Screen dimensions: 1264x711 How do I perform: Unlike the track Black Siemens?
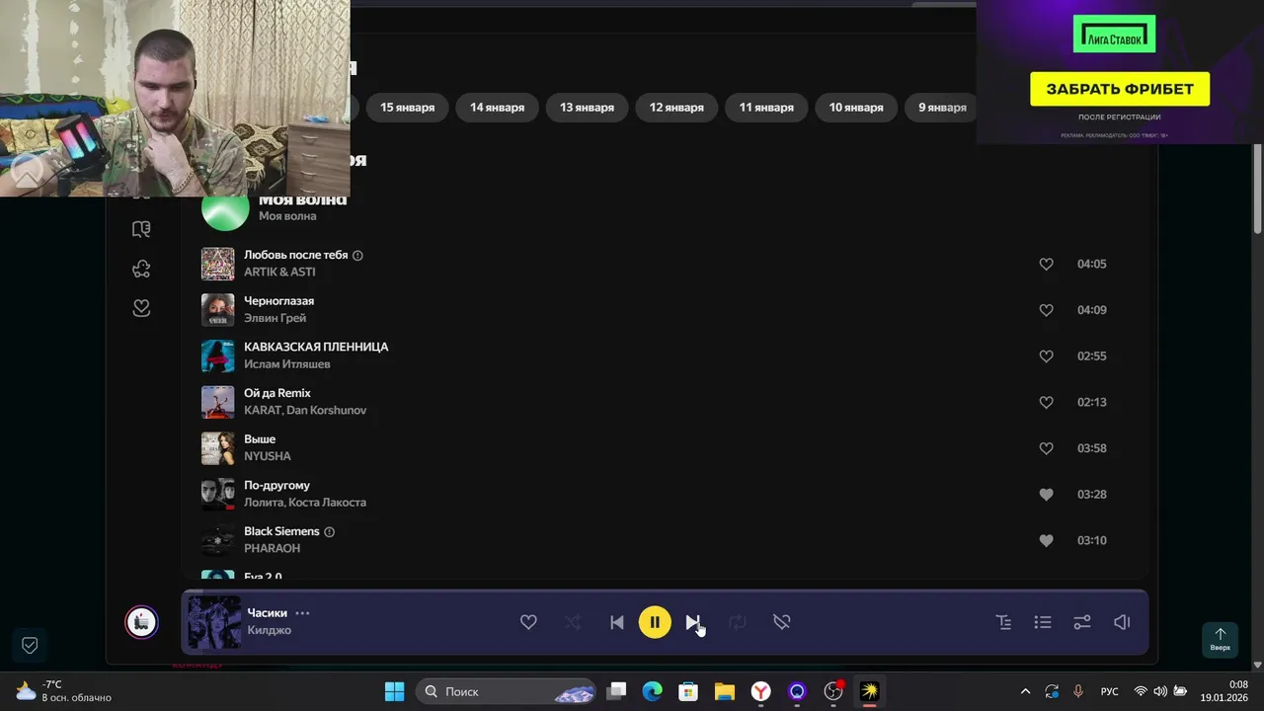click(1047, 541)
